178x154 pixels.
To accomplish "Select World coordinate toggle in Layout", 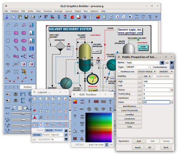I will point(49,130).
